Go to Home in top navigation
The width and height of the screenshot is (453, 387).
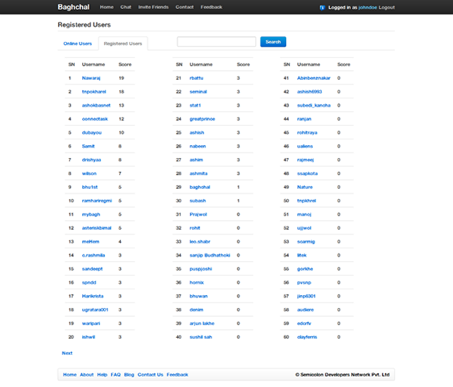pyautogui.click(x=107, y=7)
